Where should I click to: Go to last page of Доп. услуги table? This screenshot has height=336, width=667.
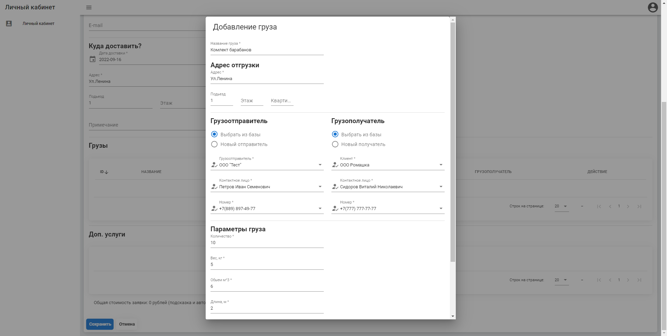(639, 280)
